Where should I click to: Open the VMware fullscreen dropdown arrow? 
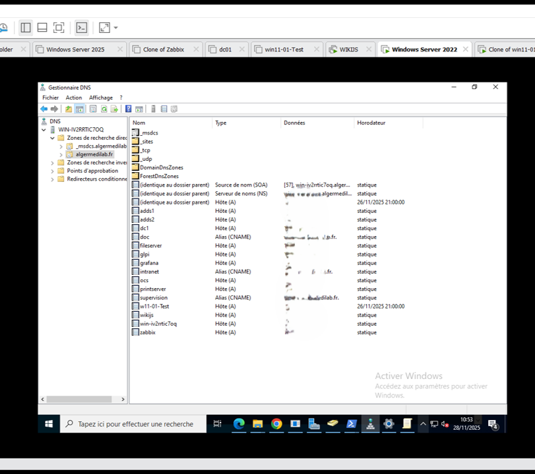(116, 28)
